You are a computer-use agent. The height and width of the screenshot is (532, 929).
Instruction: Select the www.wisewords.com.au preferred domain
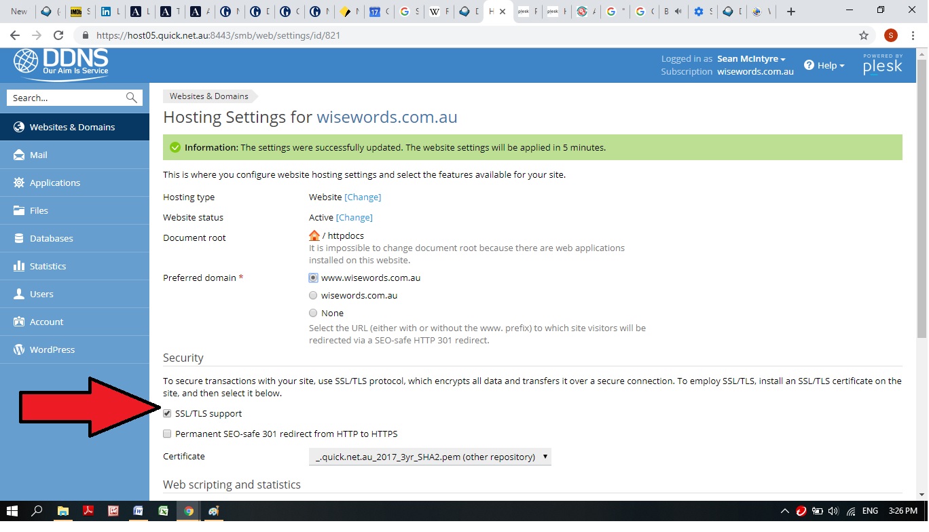[x=313, y=278]
